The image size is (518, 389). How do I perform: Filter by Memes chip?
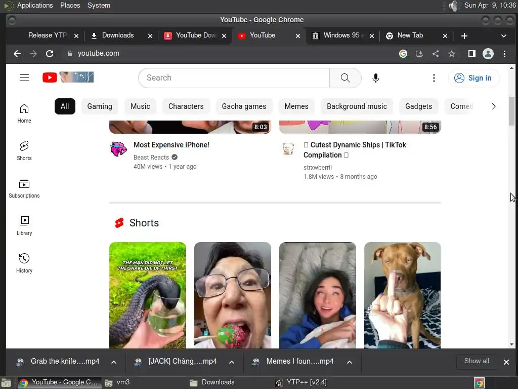(296, 106)
